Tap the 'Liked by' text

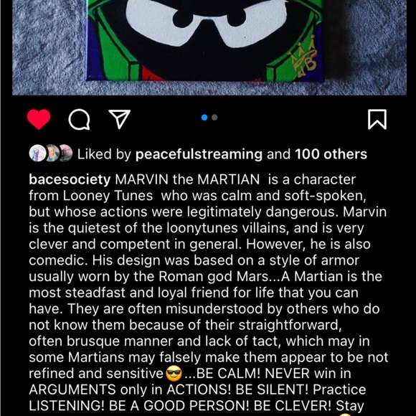(104, 154)
